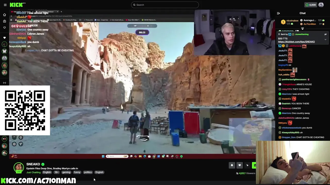Open the kickbot.com/tips/SNEAKO link
Screen dimensions: 330x185
296,42
